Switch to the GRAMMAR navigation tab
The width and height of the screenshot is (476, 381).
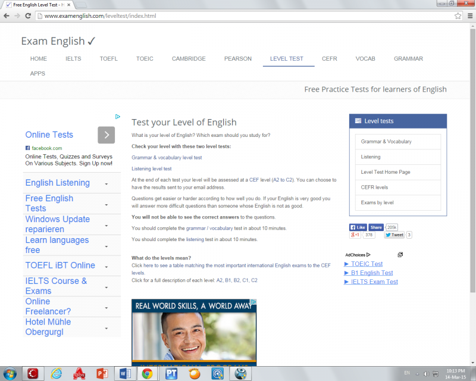(408, 59)
